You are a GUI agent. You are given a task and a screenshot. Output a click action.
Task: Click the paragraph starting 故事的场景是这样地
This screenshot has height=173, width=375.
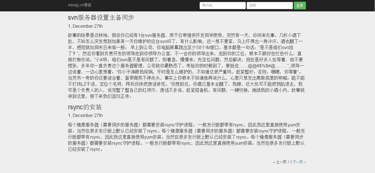[187, 66]
